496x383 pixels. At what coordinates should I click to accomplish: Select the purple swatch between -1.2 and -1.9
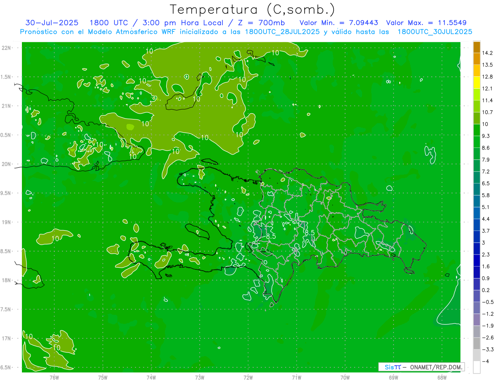click(x=477, y=320)
